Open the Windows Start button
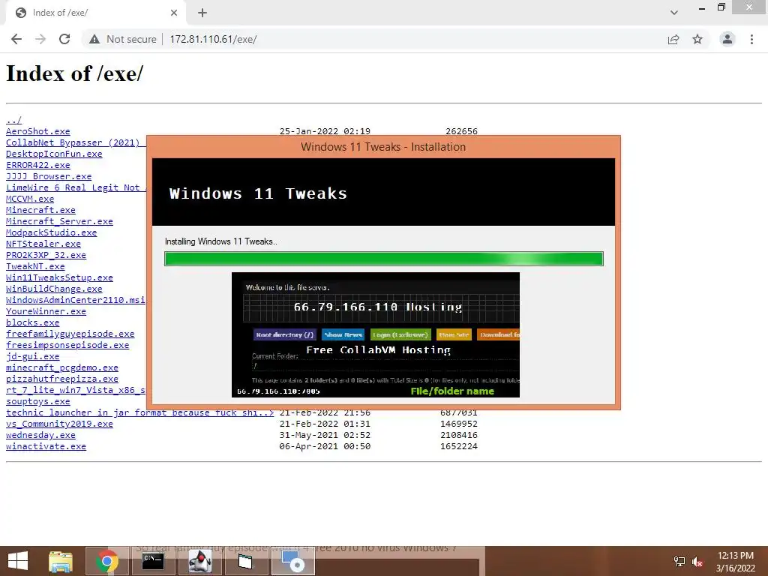The image size is (768, 576). tap(18, 561)
